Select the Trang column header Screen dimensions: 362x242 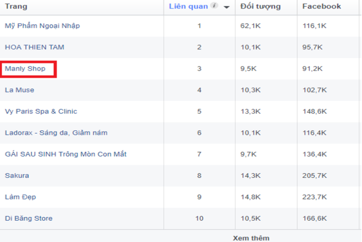tap(16, 6)
